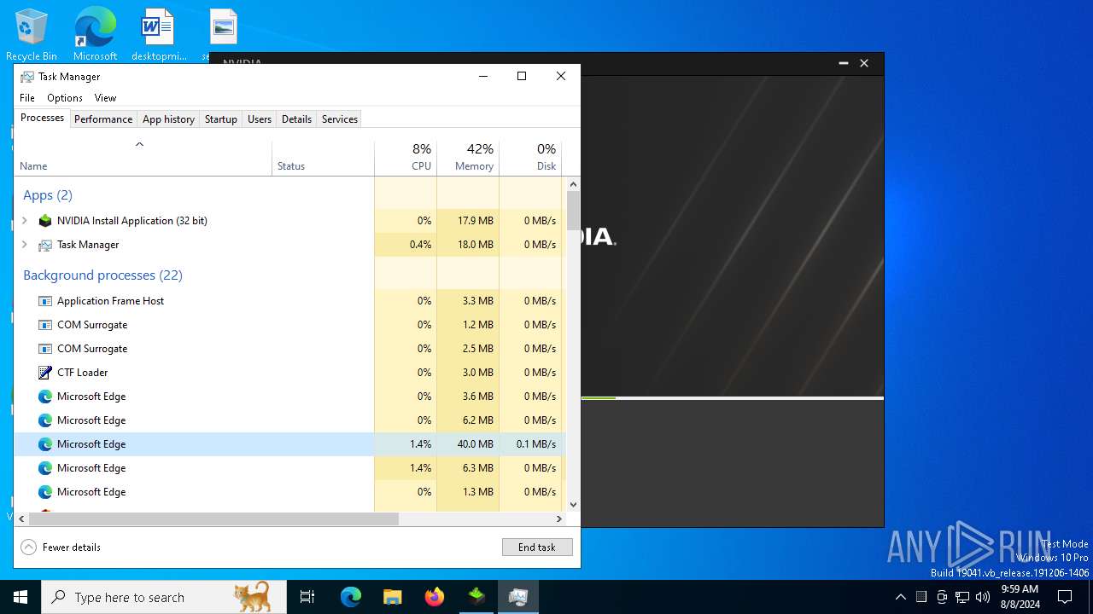This screenshot has height=614, width=1093.
Task: Open Windows Start menu
Action: pyautogui.click(x=20, y=597)
